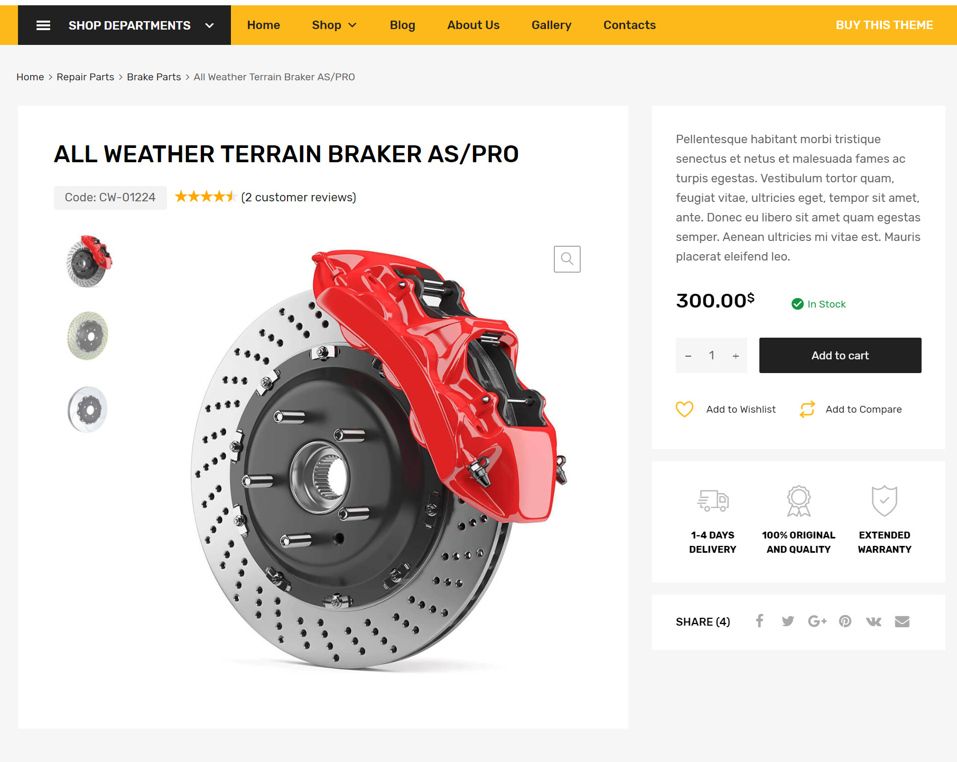Share product via VK icon
Viewport: 957px width, 762px height.
point(874,621)
